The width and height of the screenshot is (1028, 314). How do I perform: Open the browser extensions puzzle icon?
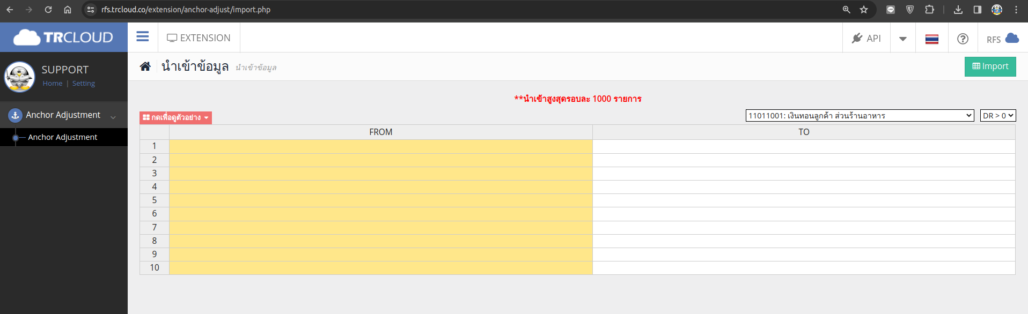[x=929, y=10]
